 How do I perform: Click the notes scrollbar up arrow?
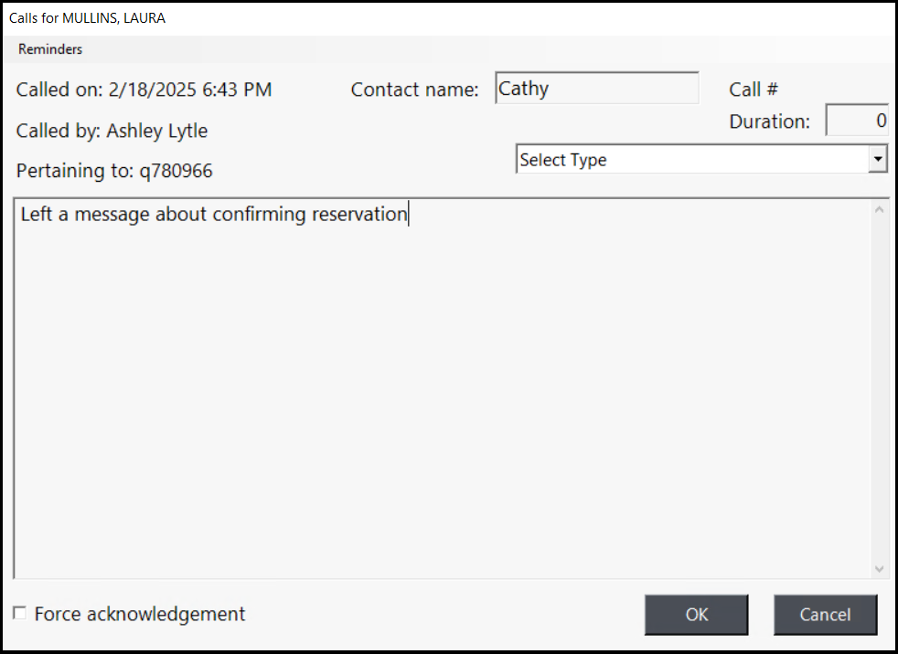tap(879, 210)
